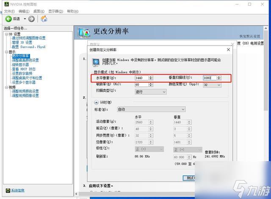The width and height of the screenshot is (271, 199).
Task: Click horizontal 同步宽度 spinner
Action: [x=151, y=135]
